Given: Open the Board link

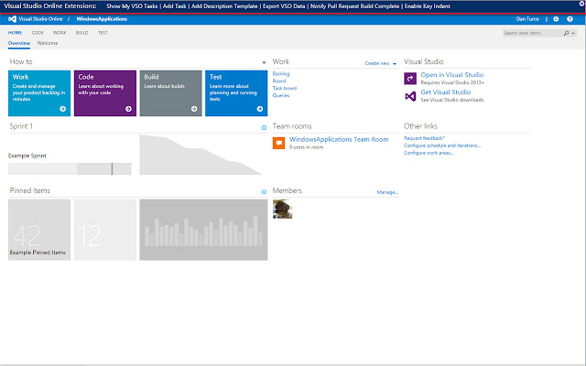Looking at the screenshot, I should 279,81.
